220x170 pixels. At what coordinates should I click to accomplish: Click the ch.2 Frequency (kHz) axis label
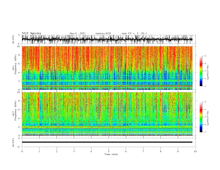click(14, 111)
